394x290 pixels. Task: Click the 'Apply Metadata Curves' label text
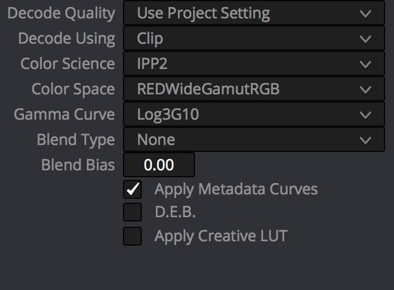[x=236, y=189]
